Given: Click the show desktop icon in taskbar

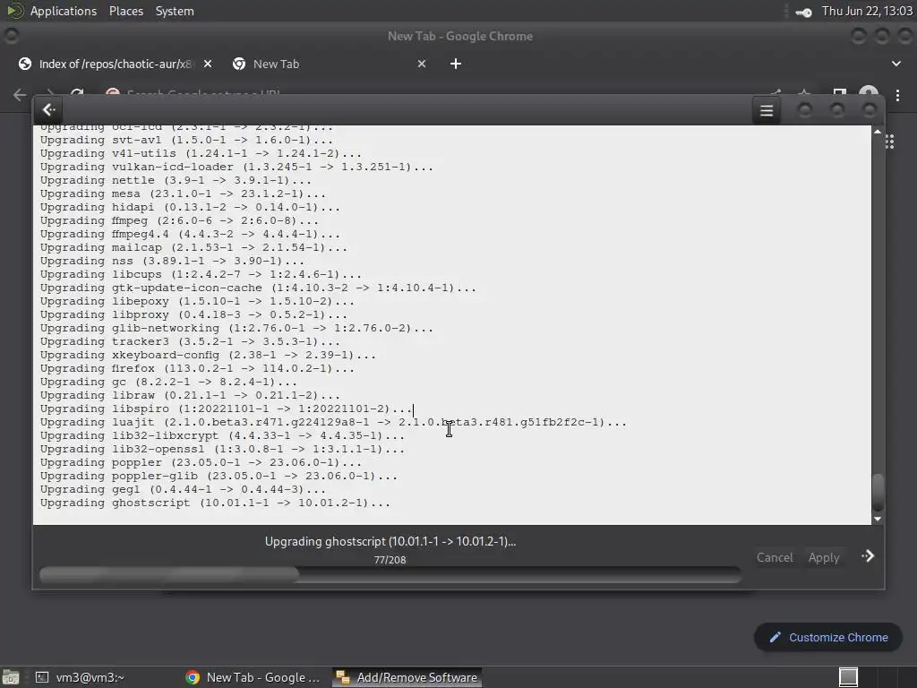Looking at the screenshot, I should tap(11, 677).
